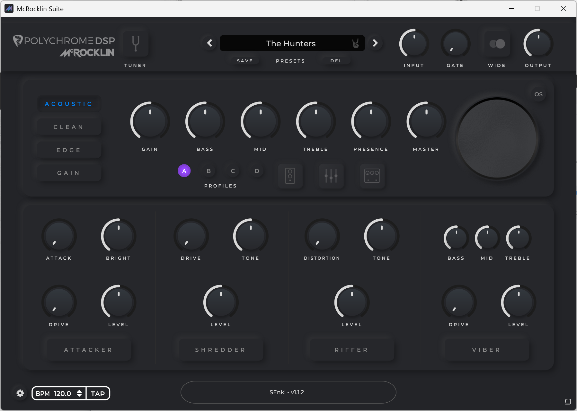Go to the previous preset with the left arrow
The height and width of the screenshot is (411, 577).
click(x=209, y=43)
